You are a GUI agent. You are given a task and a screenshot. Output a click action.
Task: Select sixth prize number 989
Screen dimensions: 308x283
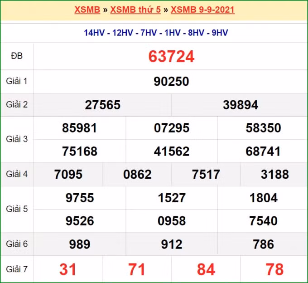pos(80,244)
